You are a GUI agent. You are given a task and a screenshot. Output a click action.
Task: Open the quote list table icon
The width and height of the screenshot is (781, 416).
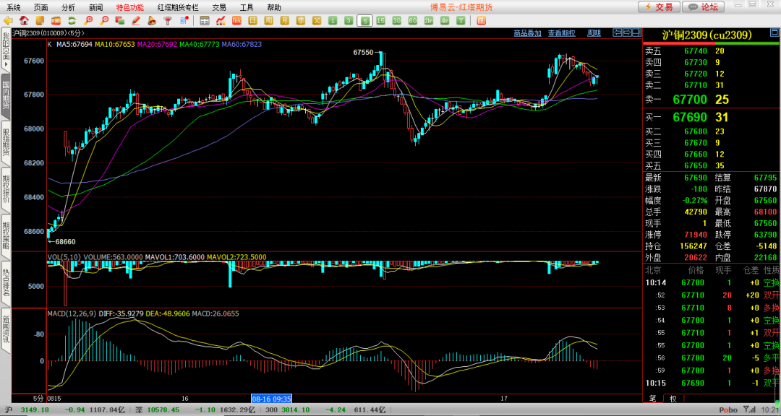(x=204, y=21)
